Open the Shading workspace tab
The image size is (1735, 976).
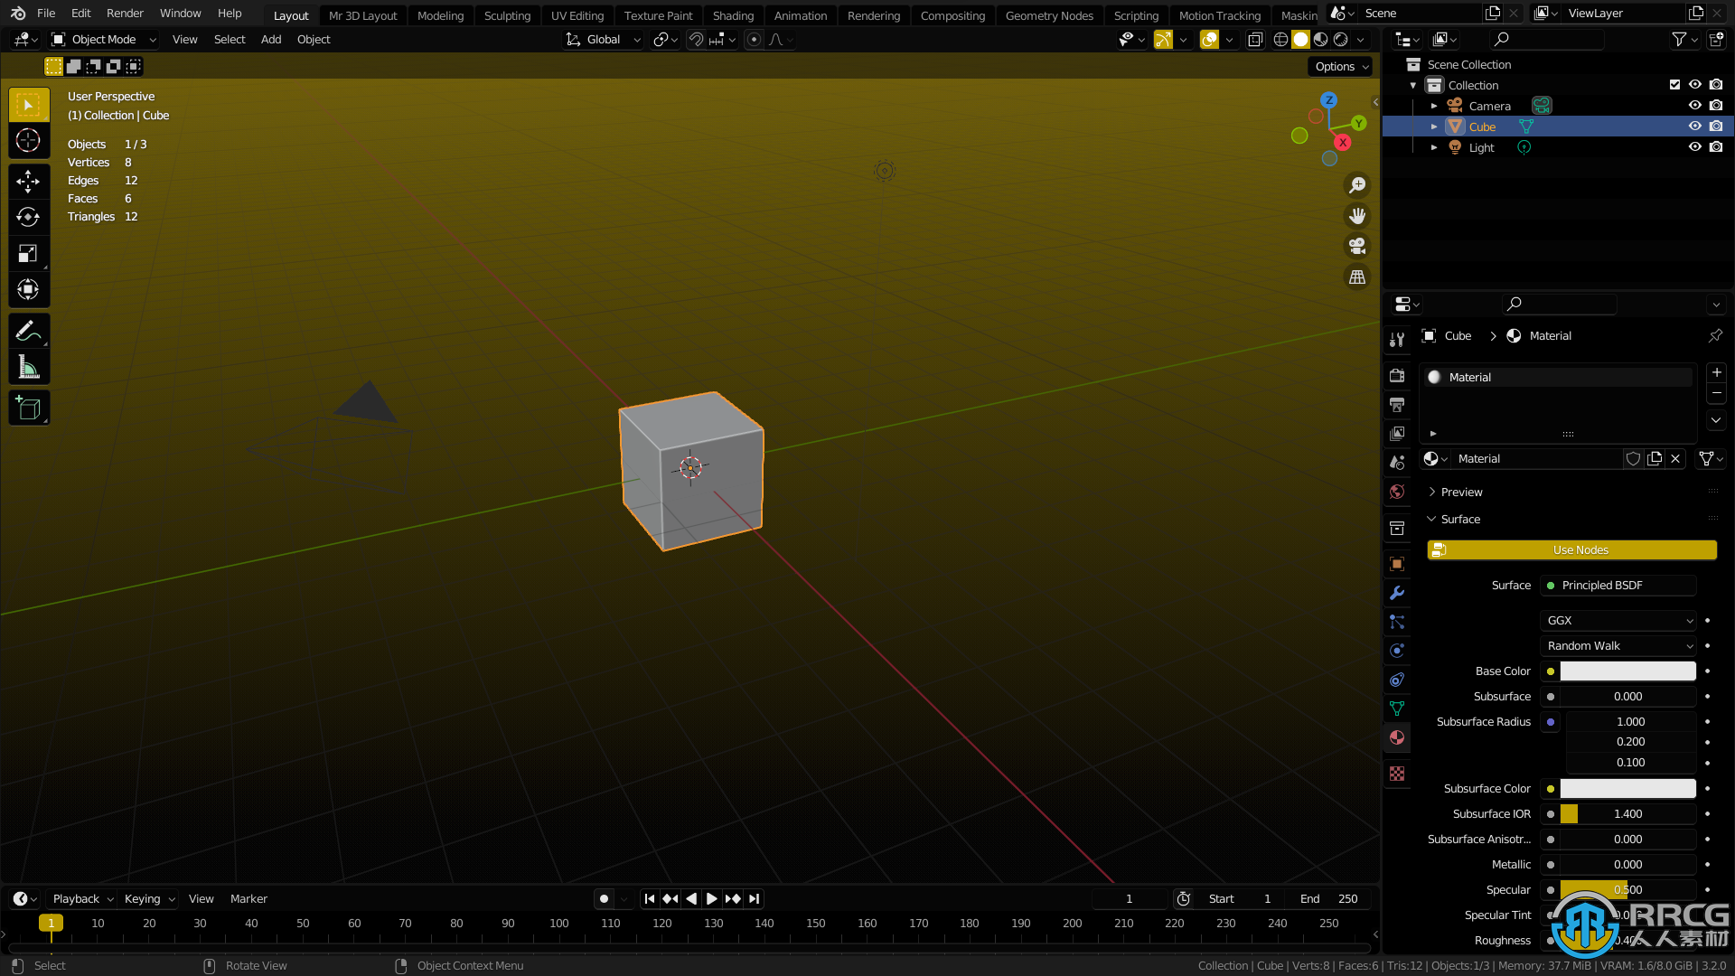click(732, 14)
